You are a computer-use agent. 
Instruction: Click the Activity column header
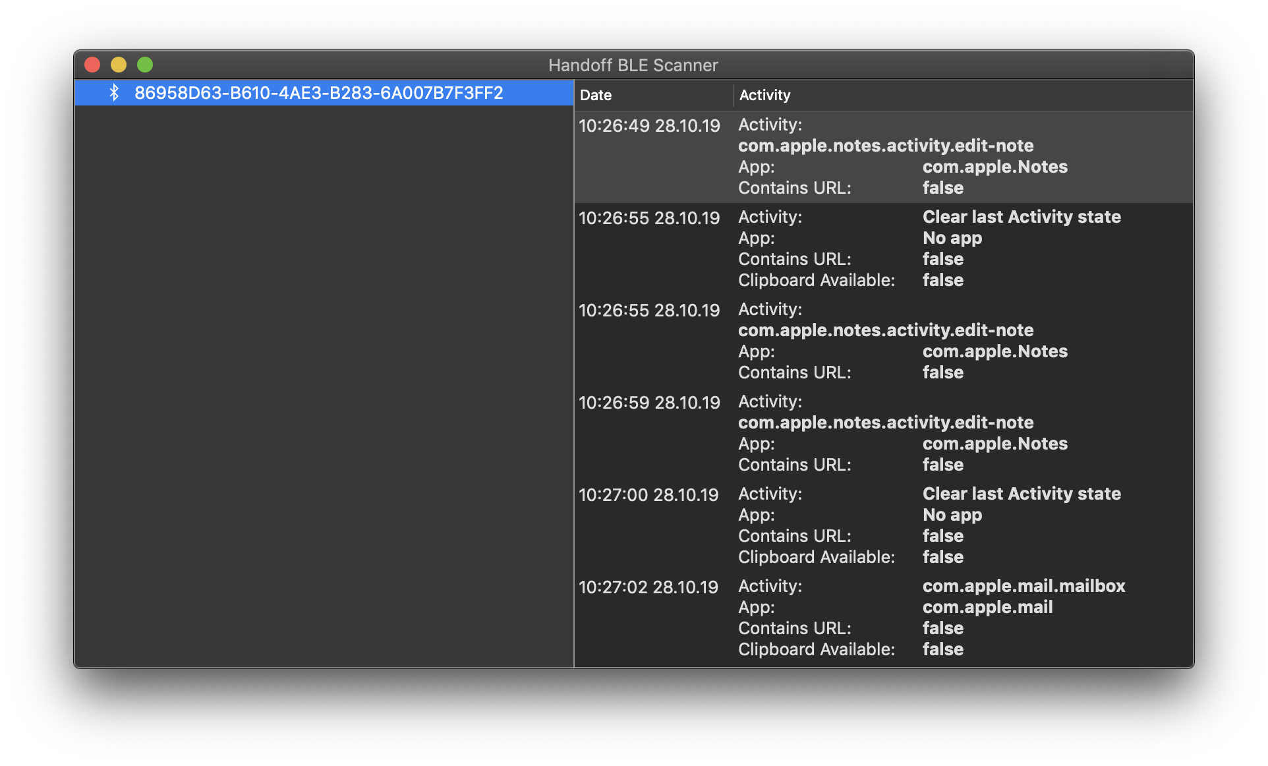[764, 95]
